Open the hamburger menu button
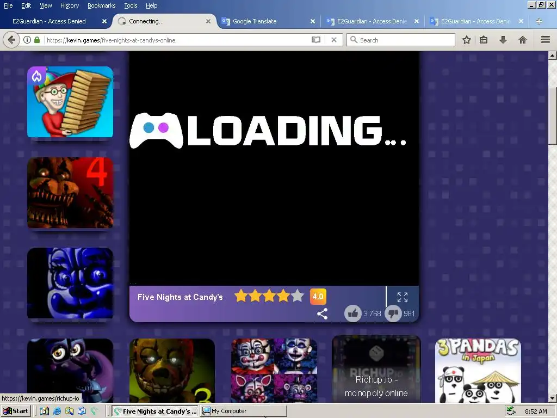 [x=545, y=40]
